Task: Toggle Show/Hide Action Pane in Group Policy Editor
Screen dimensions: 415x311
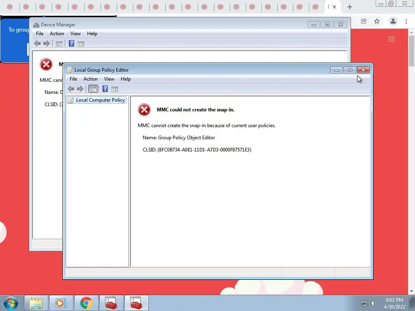Action: [115, 89]
